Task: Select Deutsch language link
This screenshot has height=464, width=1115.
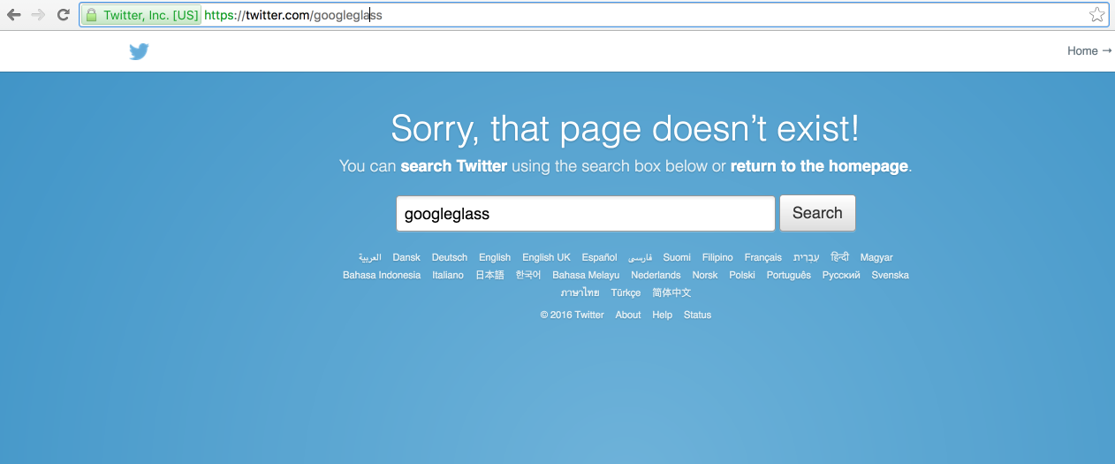Action: 450,257
